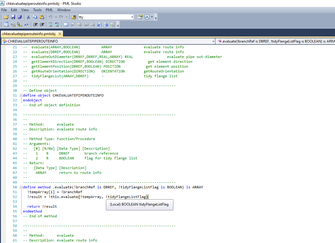
Task: Open the Tools menu
Action: (x=37, y=10)
